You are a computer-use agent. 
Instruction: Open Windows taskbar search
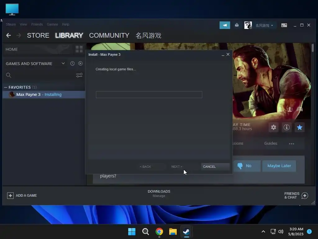tap(145, 232)
